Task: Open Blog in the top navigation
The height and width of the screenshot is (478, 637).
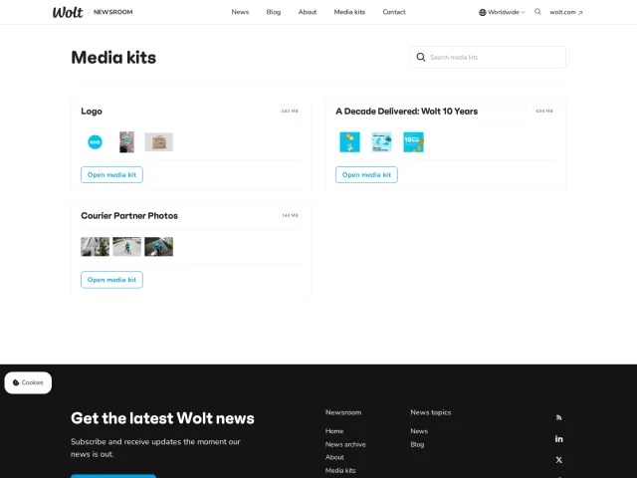Action: (274, 12)
